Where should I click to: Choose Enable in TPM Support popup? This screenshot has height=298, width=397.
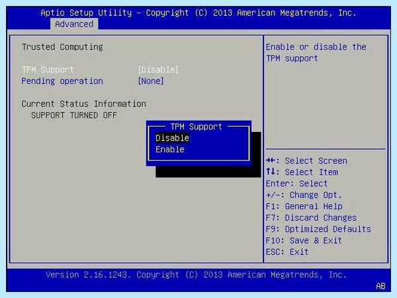click(x=170, y=150)
